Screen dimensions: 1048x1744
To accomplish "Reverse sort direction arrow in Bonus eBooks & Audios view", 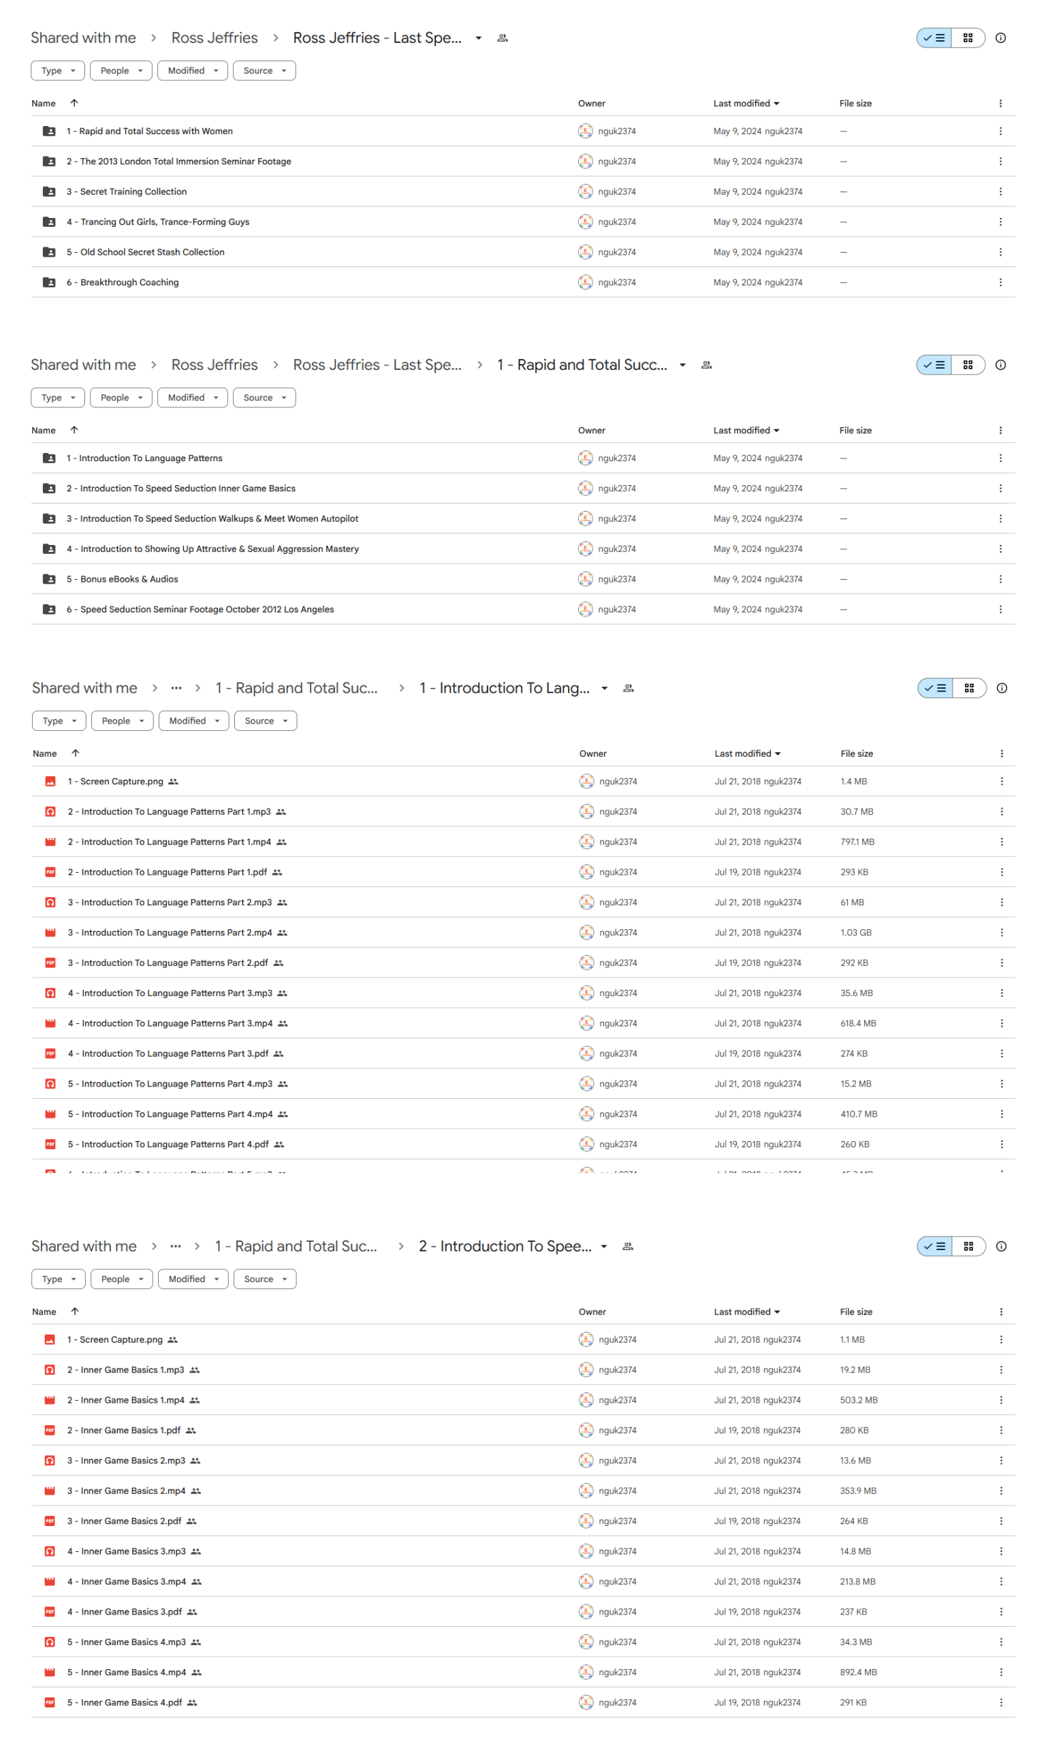I will (74, 429).
